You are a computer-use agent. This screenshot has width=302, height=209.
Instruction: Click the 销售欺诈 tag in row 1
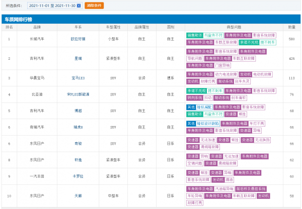[194, 35]
